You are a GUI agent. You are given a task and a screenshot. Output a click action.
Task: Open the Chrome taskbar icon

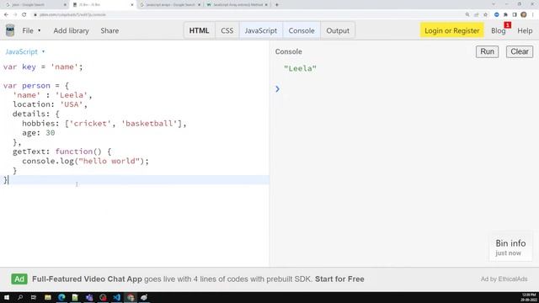pos(131,297)
